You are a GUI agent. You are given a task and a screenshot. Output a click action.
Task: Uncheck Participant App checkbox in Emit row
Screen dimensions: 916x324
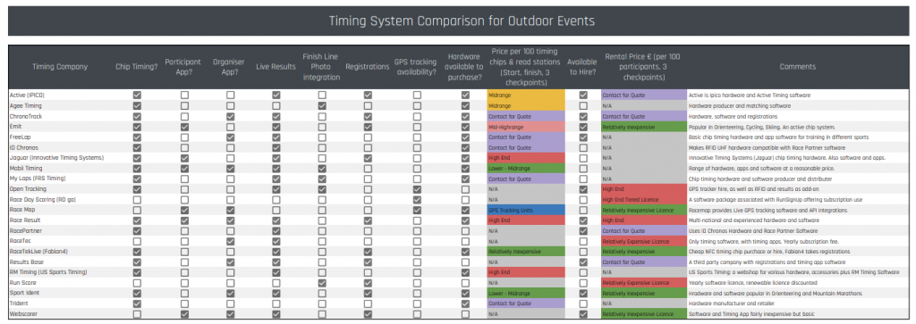tap(184, 127)
